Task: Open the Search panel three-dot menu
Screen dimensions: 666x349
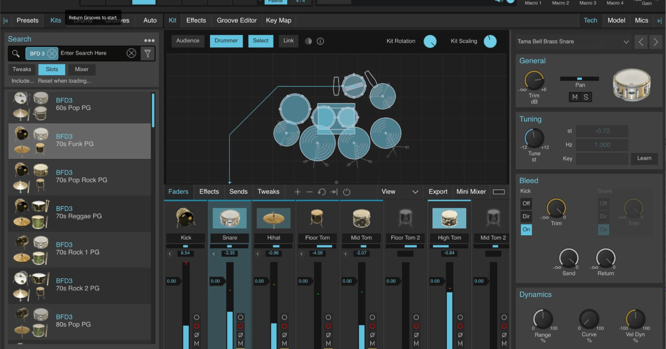Action: tap(150, 40)
